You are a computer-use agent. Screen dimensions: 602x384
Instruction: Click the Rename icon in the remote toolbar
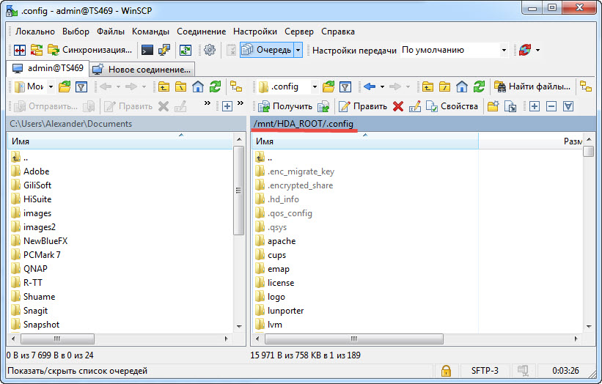[414, 106]
